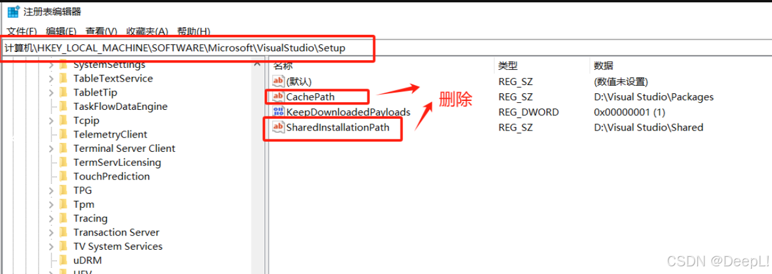Open the 收藏夹(A) favorites menu

(147, 31)
